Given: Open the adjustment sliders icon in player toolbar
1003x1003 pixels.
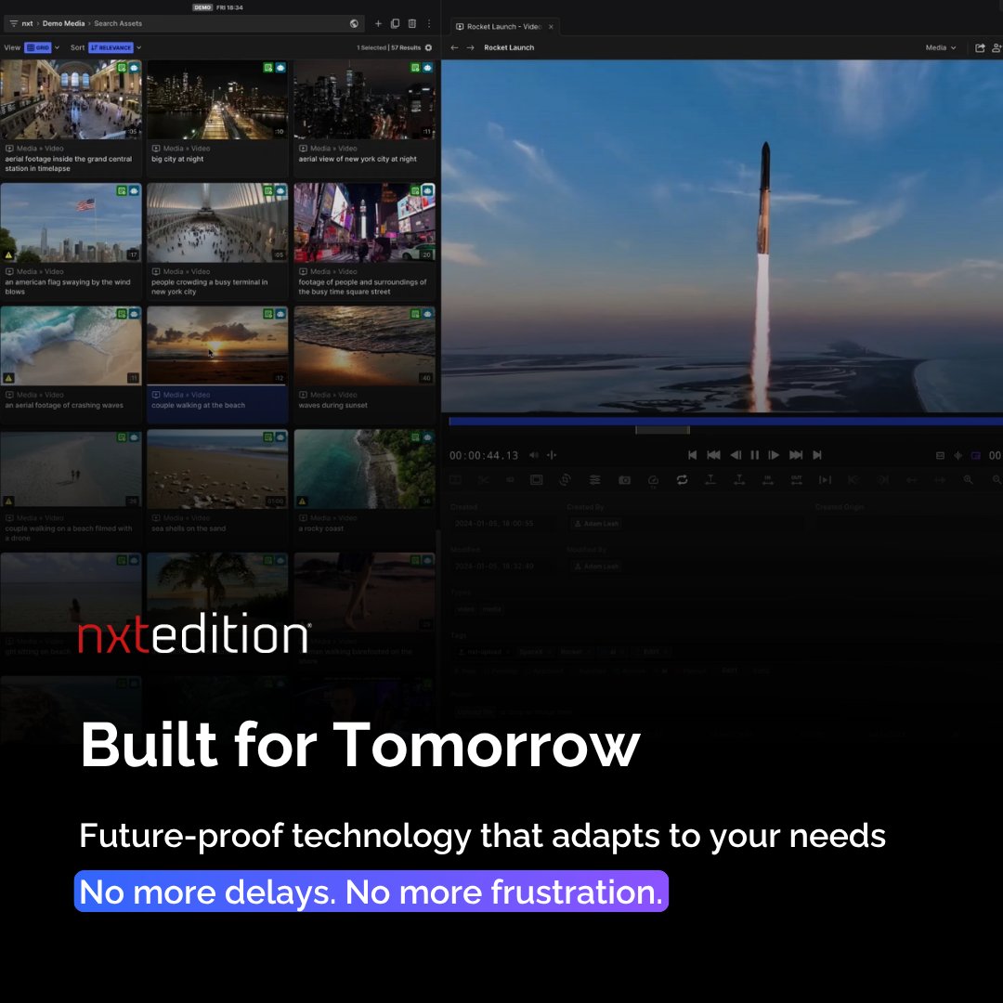Looking at the screenshot, I should click(x=595, y=480).
